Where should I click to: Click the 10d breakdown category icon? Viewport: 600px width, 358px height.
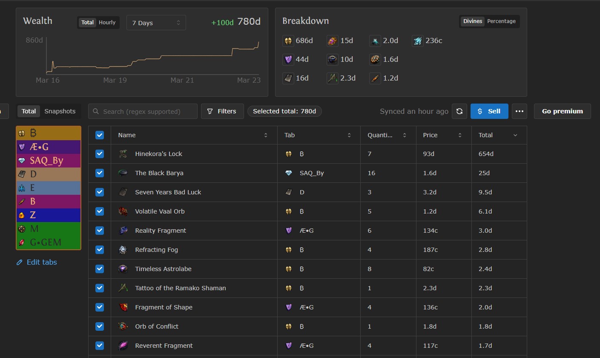[x=333, y=60]
